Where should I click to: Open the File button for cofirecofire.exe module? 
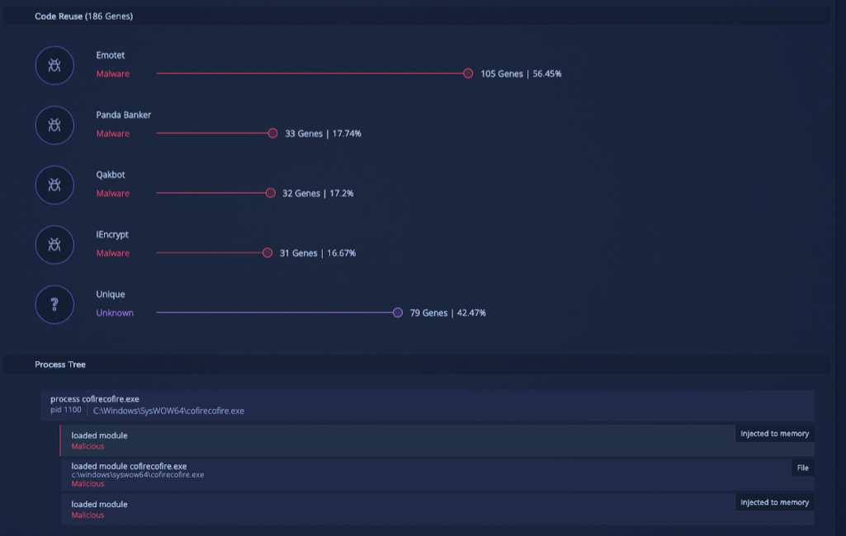801,468
